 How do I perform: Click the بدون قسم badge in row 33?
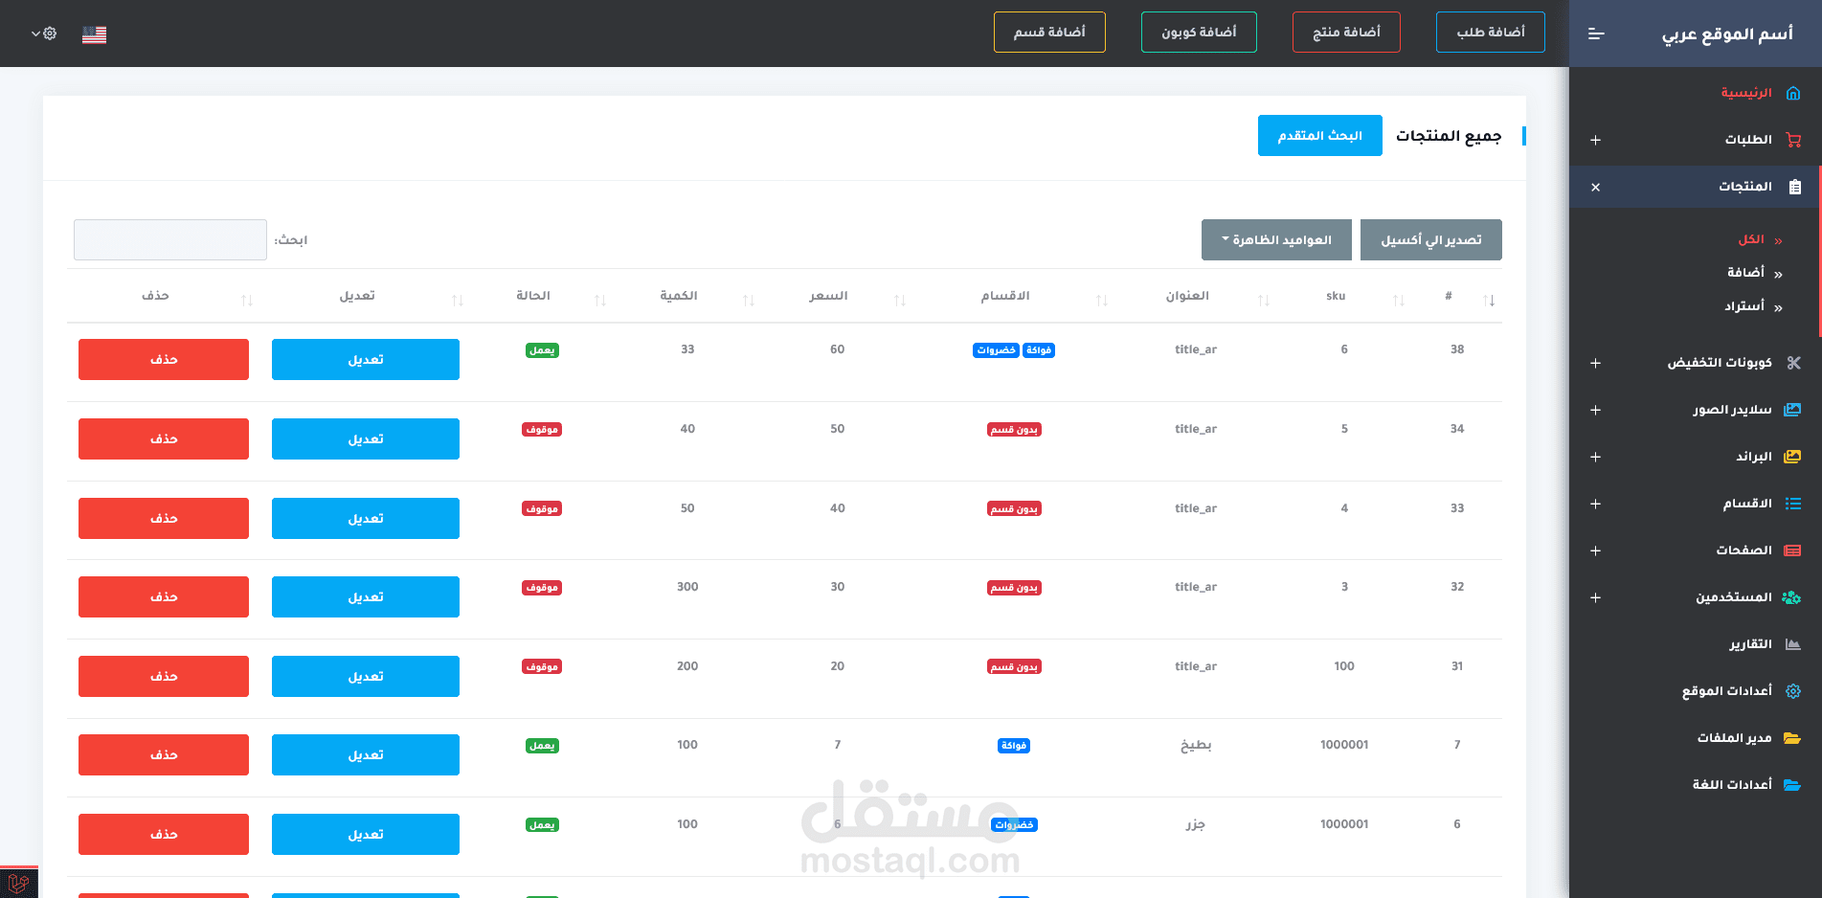(1014, 509)
